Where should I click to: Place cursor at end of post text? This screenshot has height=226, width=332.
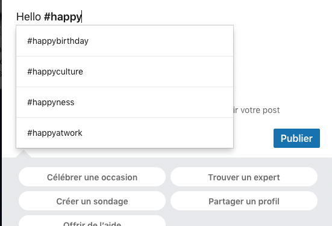pos(82,17)
